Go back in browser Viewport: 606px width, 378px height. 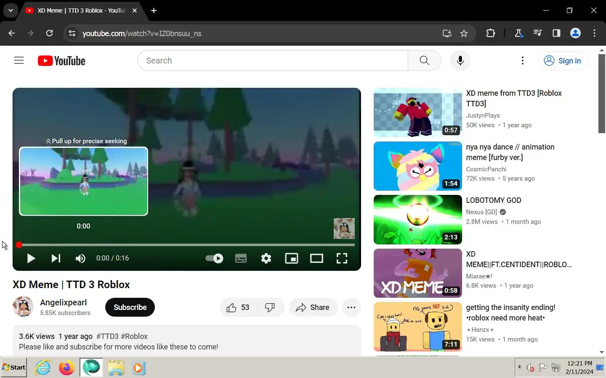[12, 33]
